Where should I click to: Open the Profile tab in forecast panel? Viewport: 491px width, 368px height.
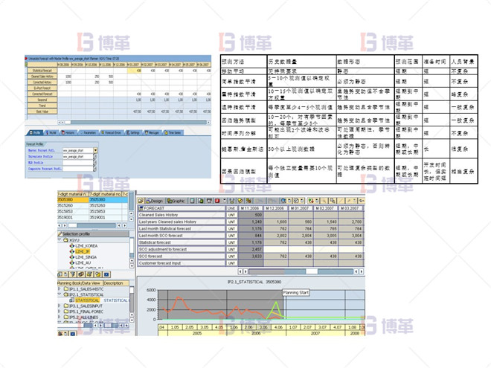(x=36, y=132)
